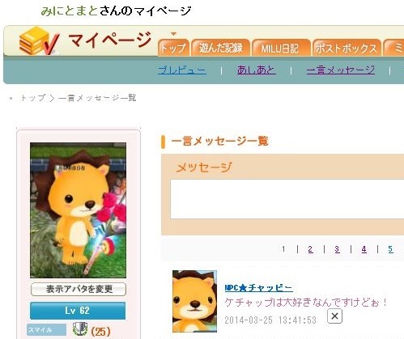Switch to the 遊んだ記録 tab

pyautogui.click(x=220, y=48)
